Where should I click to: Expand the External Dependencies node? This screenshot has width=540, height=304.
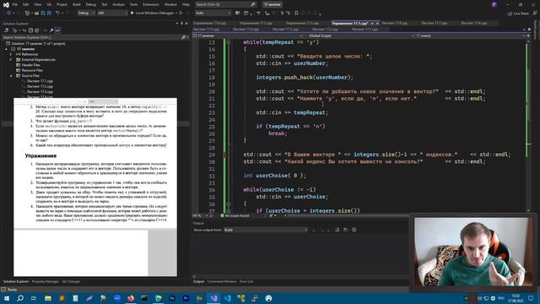pos(11,59)
